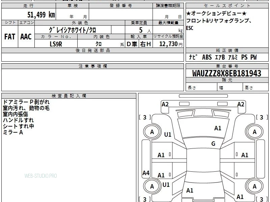Image resolution: width=270 pixels, height=202 pixels.
Task: Select the セールスポイント header
Action: tap(227, 6)
